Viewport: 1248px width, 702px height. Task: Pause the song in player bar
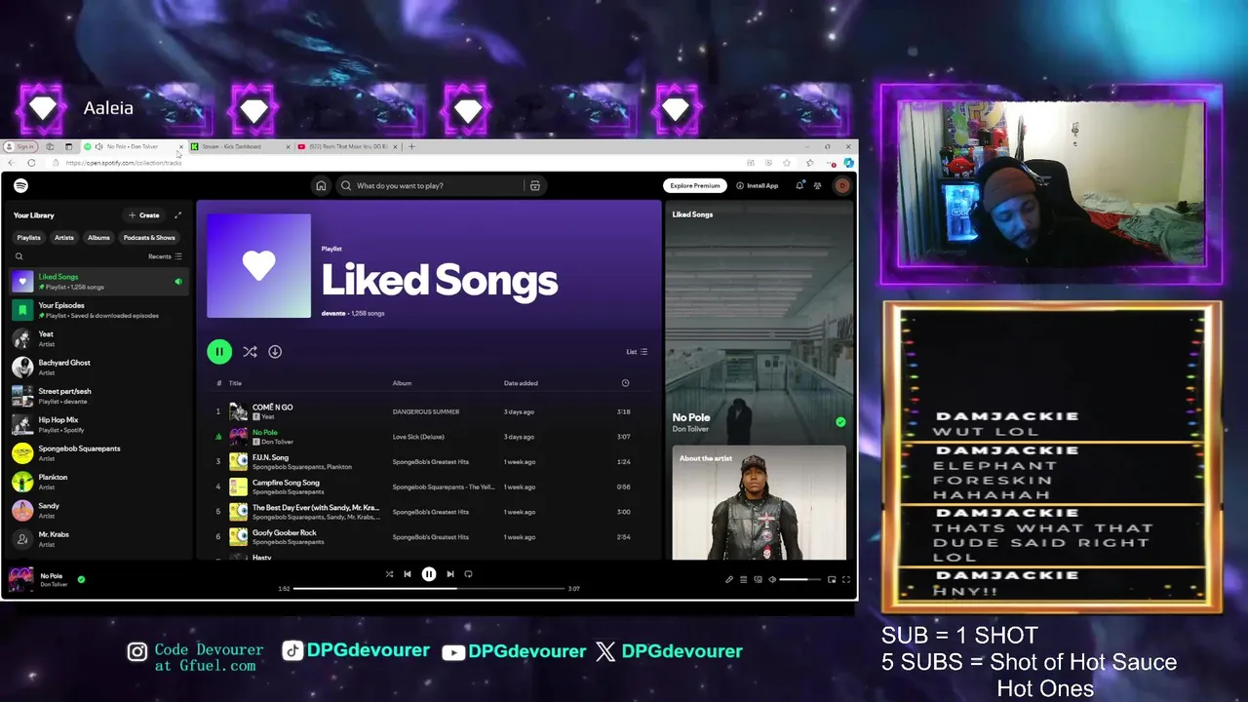click(428, 574)
